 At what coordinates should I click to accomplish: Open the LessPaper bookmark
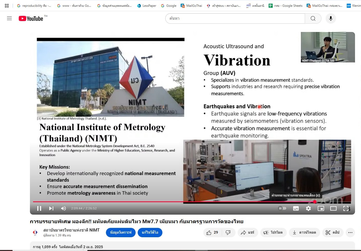(x=147, y=5)
